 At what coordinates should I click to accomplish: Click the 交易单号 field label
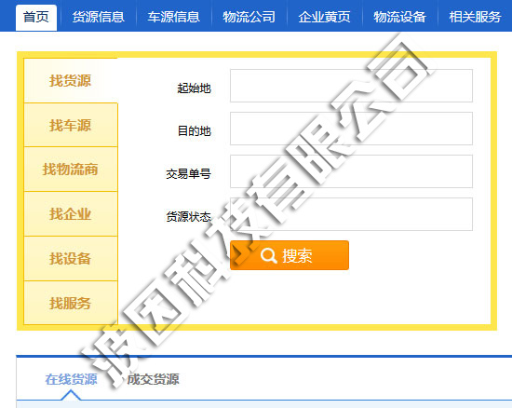pyautogui.click(x=188, y=174)
